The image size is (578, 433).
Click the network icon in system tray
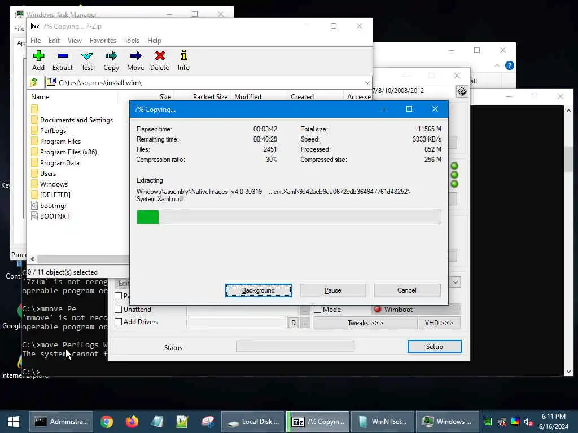[502, 422]
